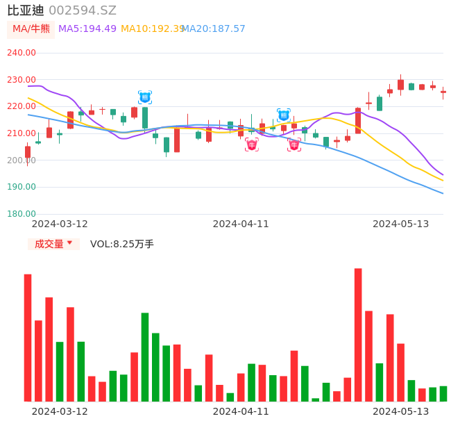The image size is (476, 421).
Task: Click the MA/牛熊 indicator button
Action: click(31, 29)
